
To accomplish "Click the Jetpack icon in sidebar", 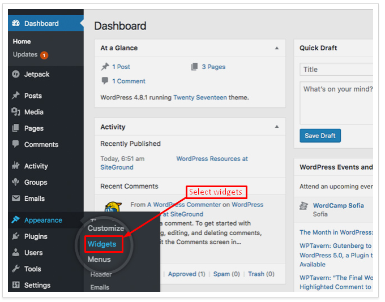I will point(16,74).
